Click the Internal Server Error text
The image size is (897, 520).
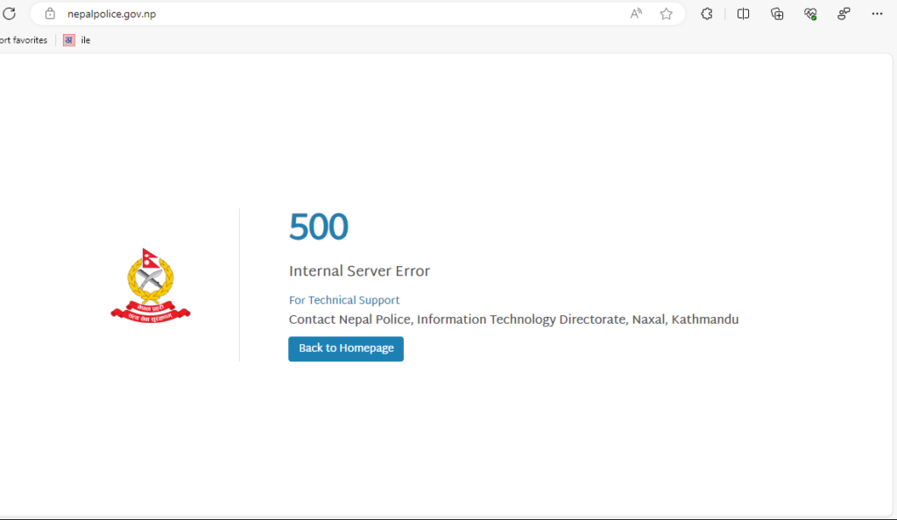point(359,271)
